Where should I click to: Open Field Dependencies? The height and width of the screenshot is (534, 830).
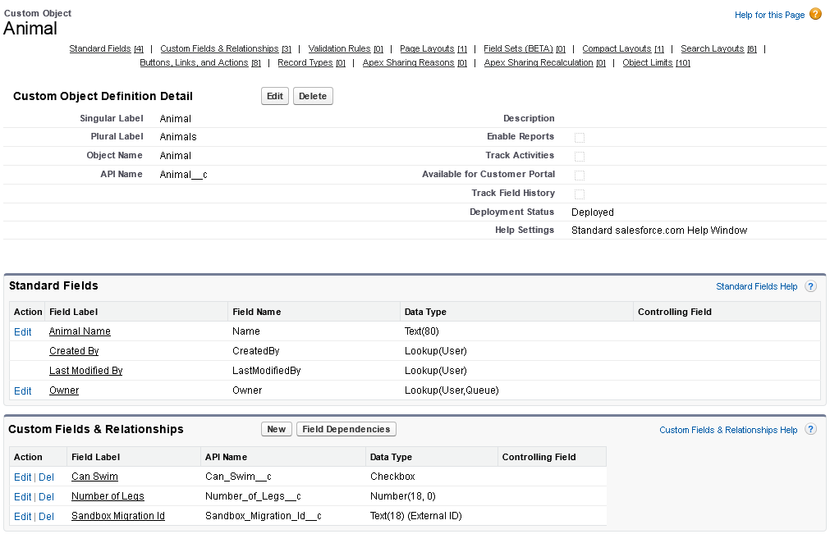(x=346, y=429)
